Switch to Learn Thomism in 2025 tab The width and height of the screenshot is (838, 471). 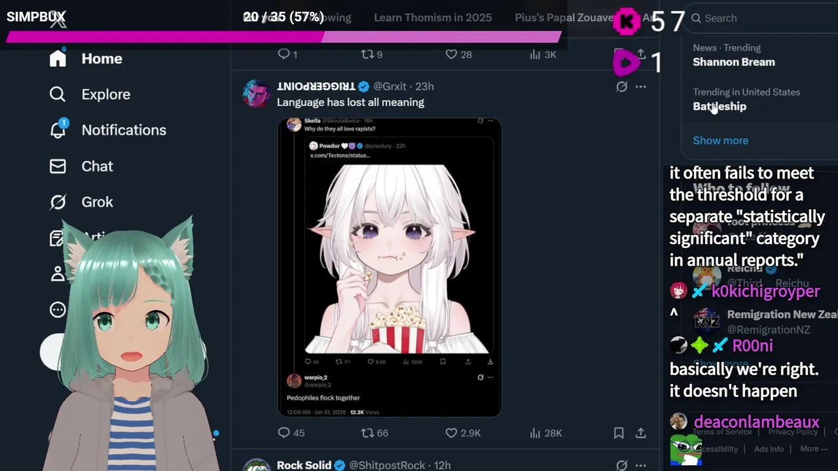(x=433, y=18)
